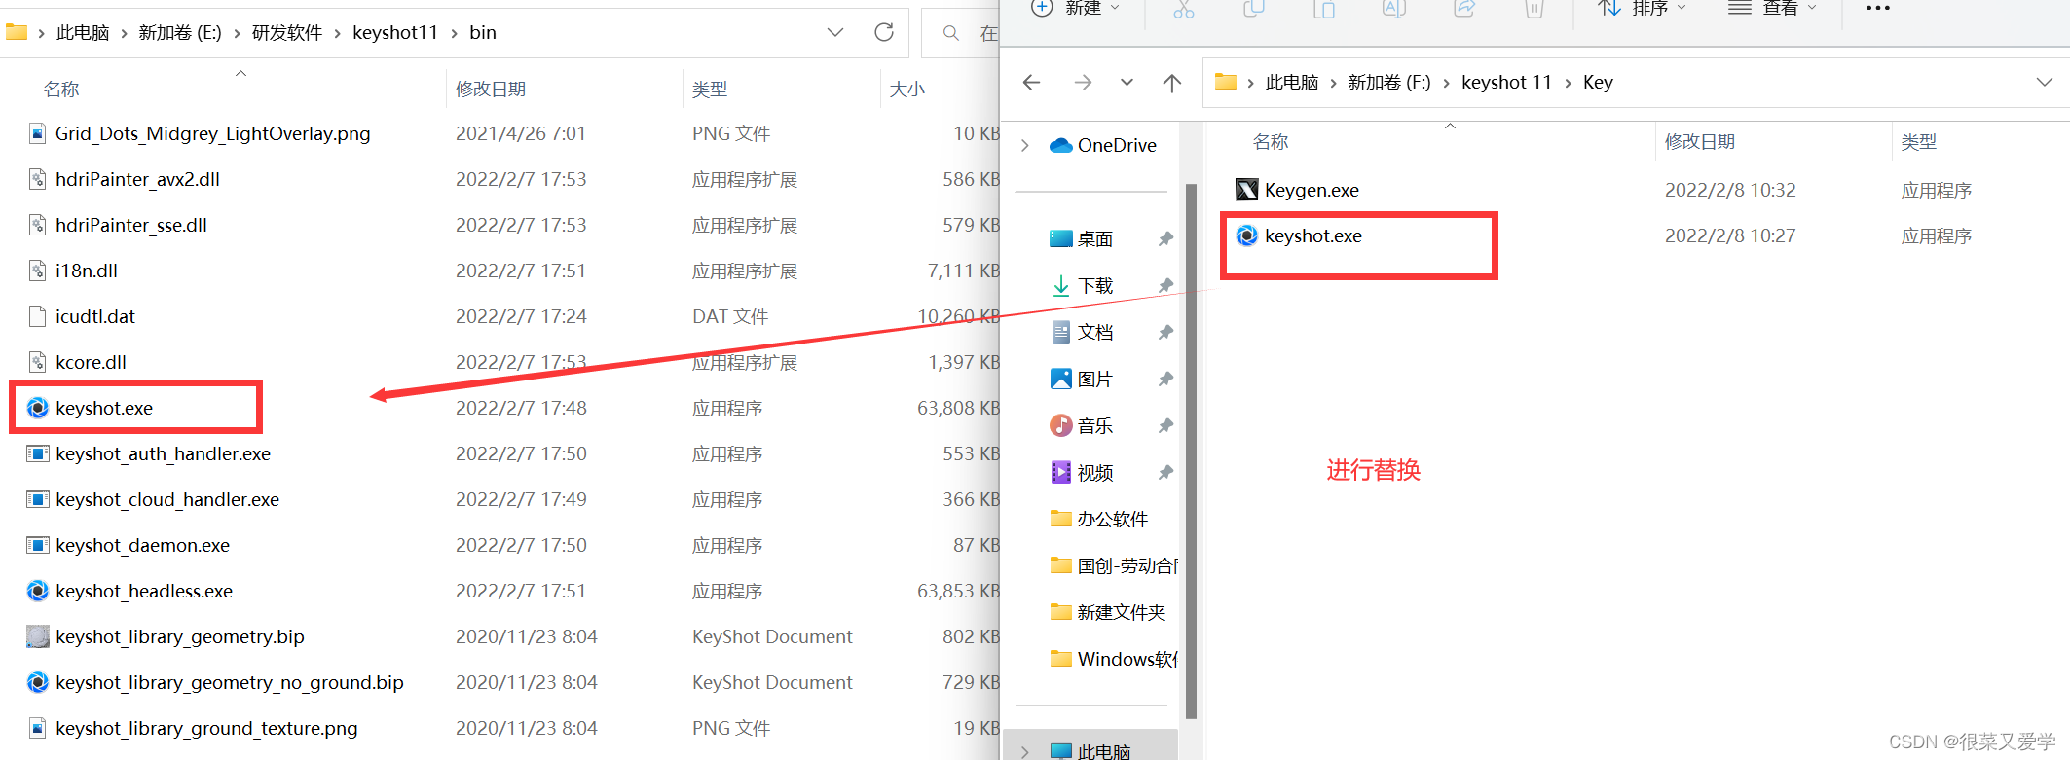Open 图片 (Pictures) in quick access
This screenshot has height=760, width=2070.
point(1082,380)
